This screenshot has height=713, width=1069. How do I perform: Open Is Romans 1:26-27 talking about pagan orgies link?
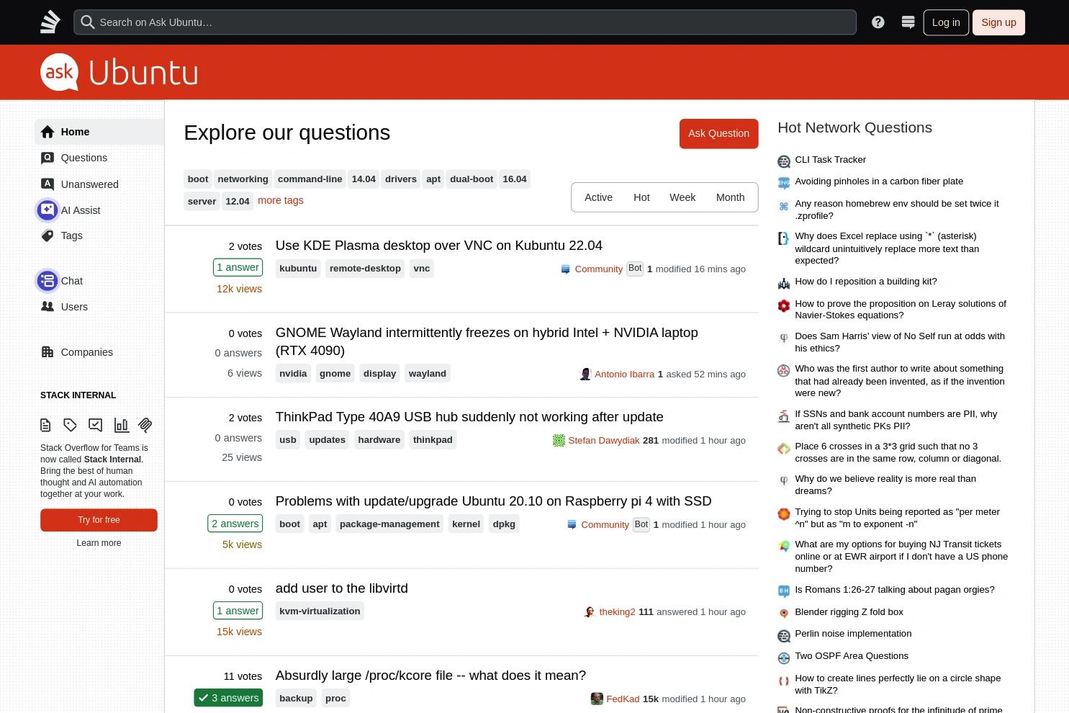(x=895, y=590)
